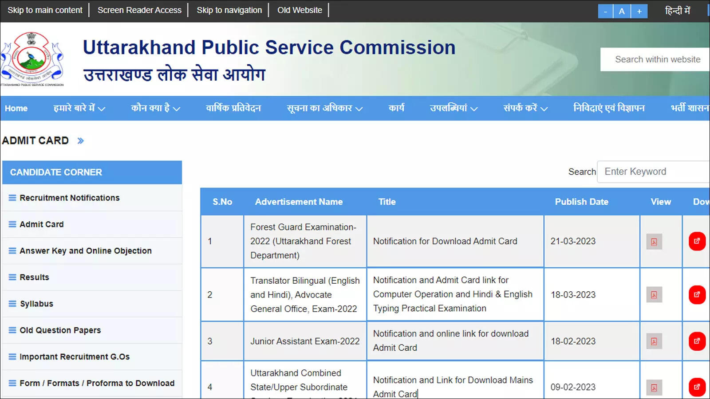Screen dimensions: 710x399
Task: Open the वार्षिक प्रतिवेदन menu item
Action: [233, 108]
